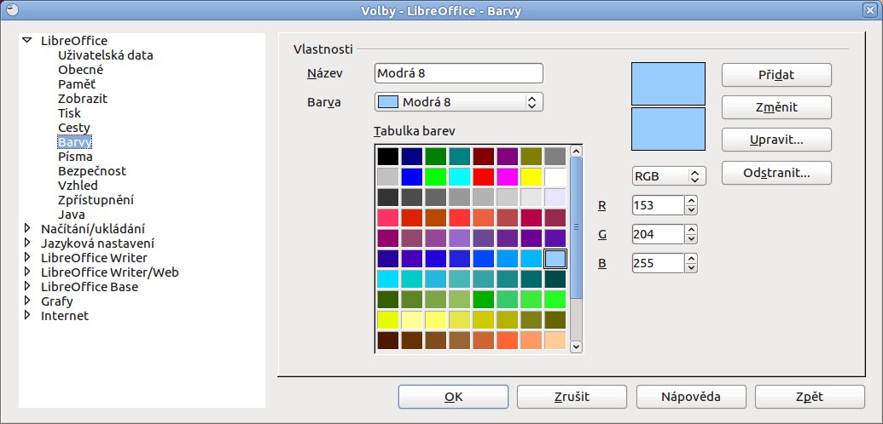Image resolution: width=883 pixels, height=424 pixels.
Task: Click the Název text field
Action: (x=458, y=73)
